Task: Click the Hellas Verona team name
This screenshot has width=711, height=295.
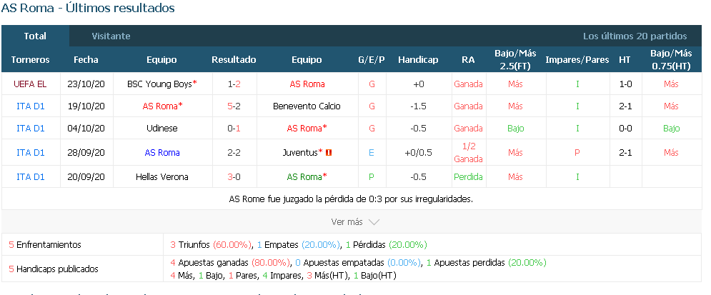Action: point(162,177)
